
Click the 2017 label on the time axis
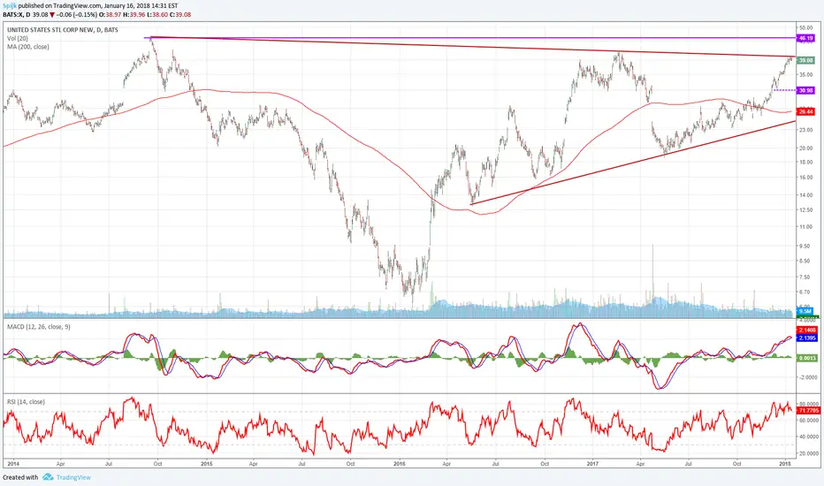592,464
